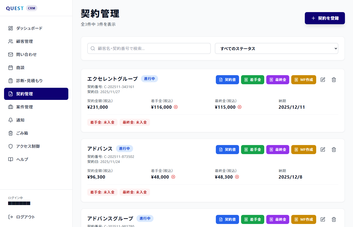Click trash icon for アドバンス contract

click(334, 150)
